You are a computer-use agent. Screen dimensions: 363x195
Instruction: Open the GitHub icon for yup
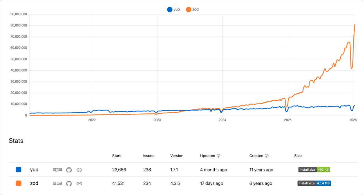tap(69, 170)
